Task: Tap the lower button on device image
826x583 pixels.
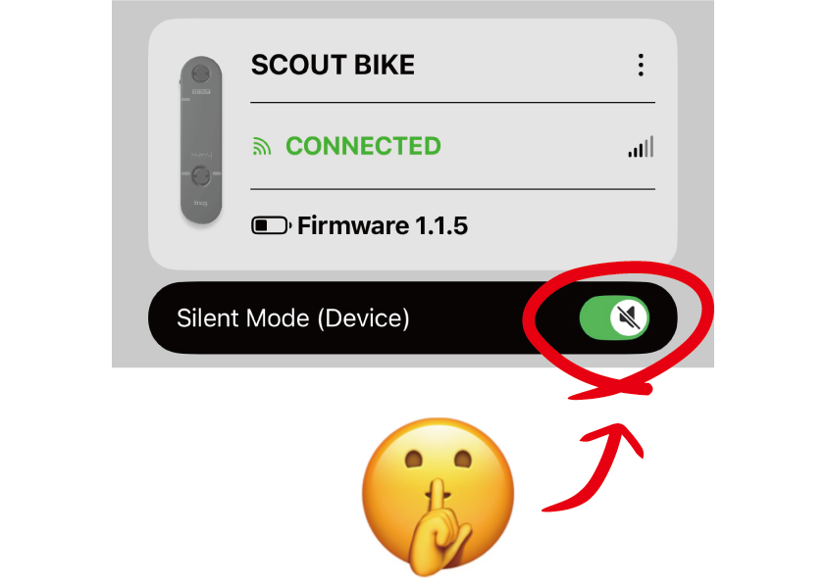Action: pyautogui.click(x=201, y=175)
